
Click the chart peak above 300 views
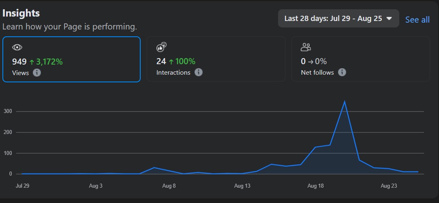tap(345, 102)
